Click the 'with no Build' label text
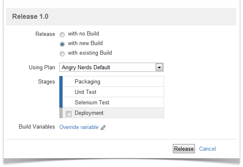This screenshot has height=167, width=243. click(x=84, y=34)
